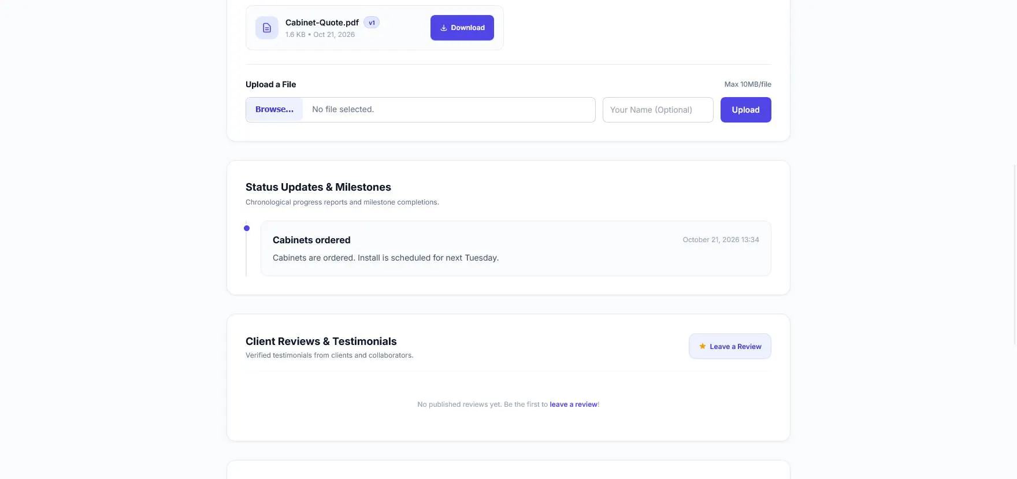Click the 'Cabinets ordered' update title
Image resolution: width=1017 pixels, height=479 pixels.
(311, 240)
